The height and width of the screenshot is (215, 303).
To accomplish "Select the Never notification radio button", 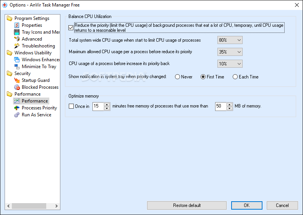I will tap(177, 77).
